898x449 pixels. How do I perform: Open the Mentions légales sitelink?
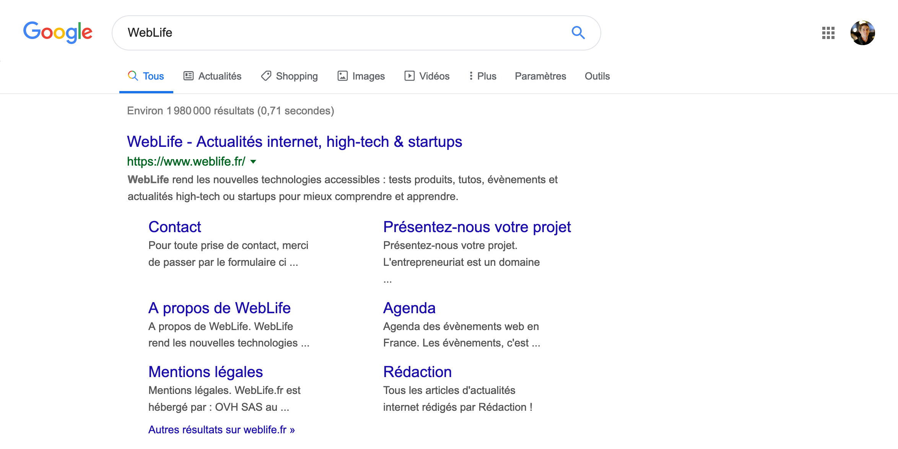206,372
